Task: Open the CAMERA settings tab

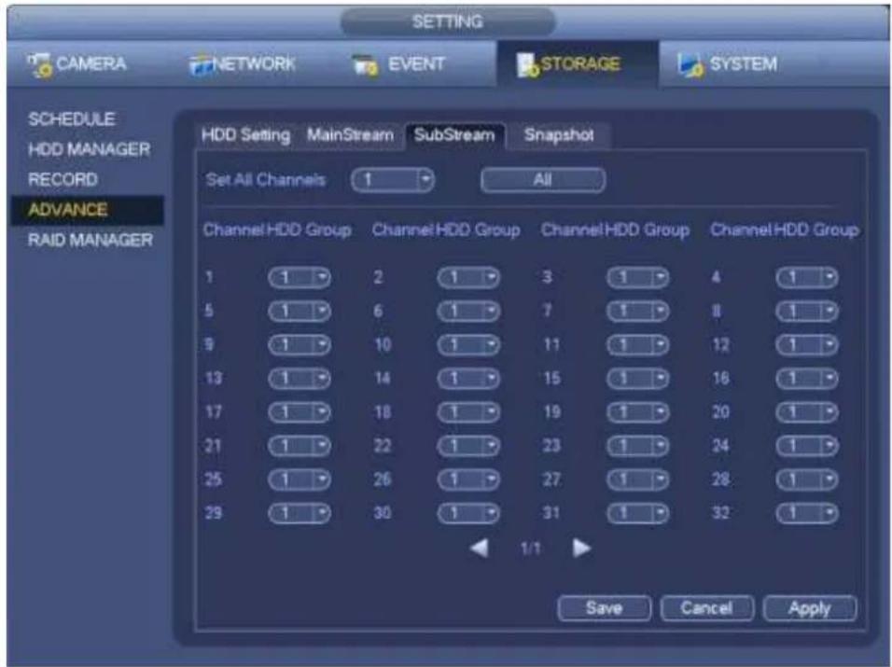Action: 77,63
